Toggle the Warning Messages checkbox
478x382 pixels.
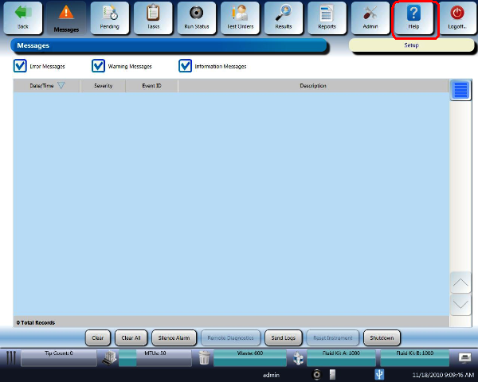[x=99, y=66]
